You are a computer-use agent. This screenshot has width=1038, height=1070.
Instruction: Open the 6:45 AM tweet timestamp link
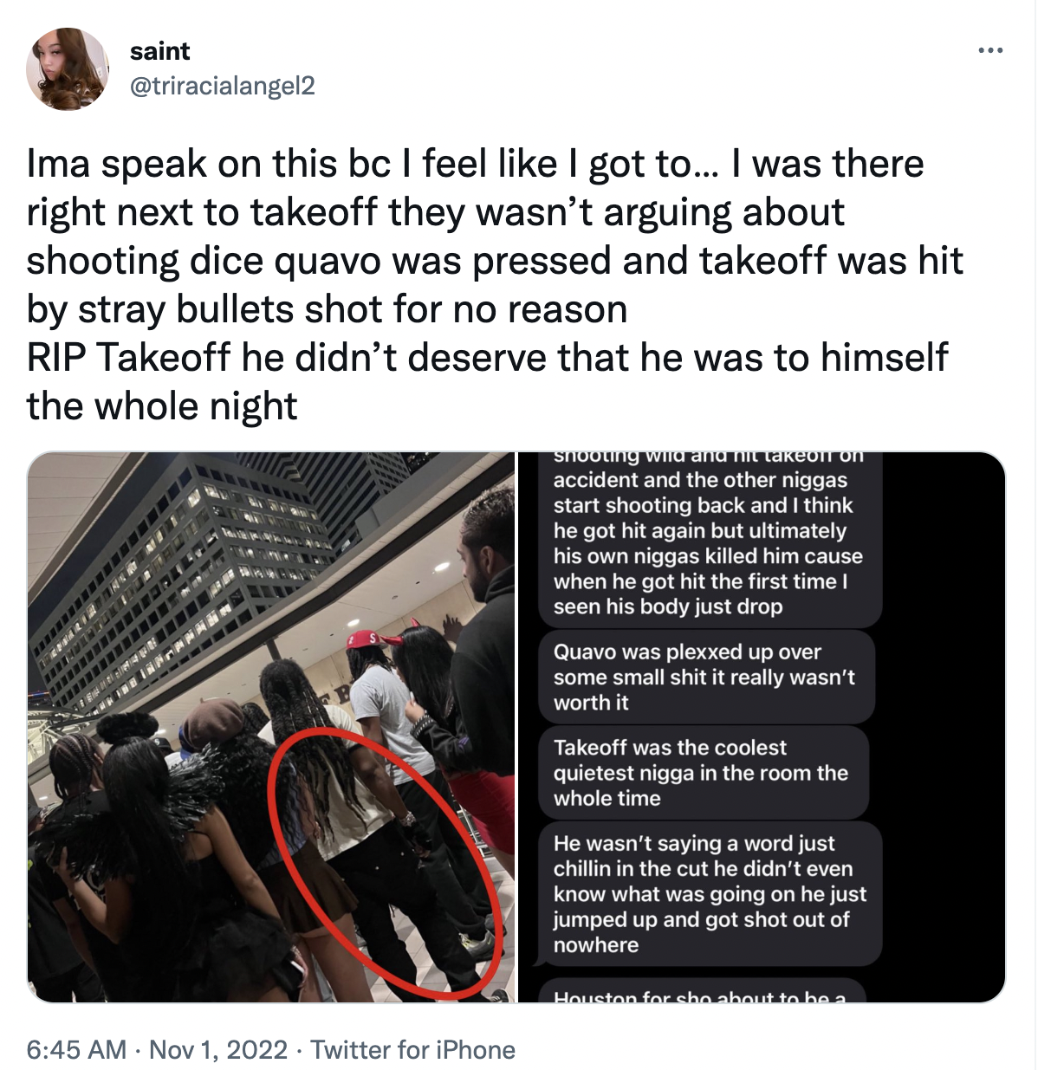(x=77, y=1050)
